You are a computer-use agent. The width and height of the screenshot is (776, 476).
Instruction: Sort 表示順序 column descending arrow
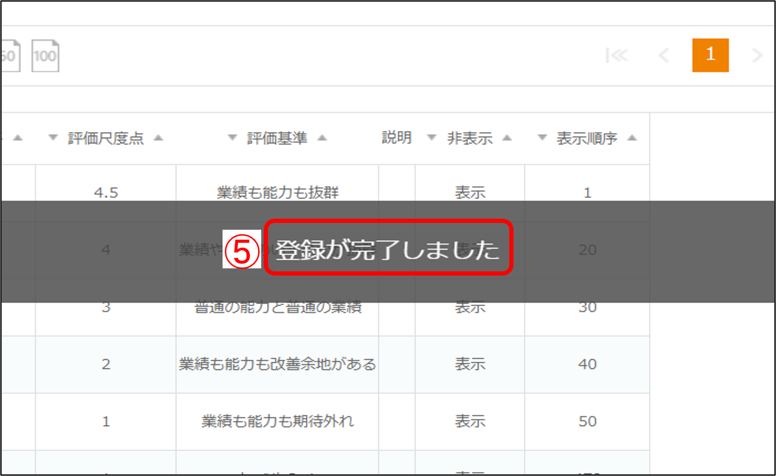542,138
